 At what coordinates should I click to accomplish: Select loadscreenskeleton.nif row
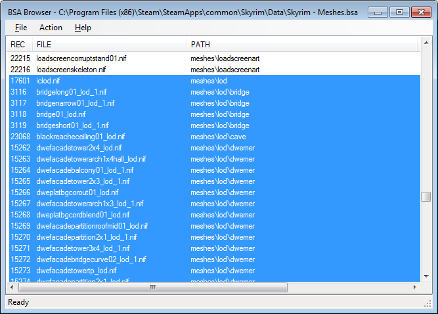pos(215,70)
